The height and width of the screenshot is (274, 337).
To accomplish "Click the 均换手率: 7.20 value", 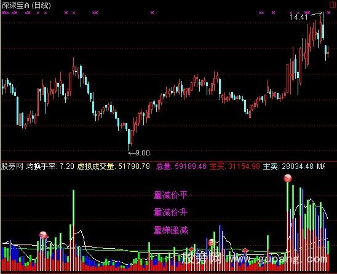I will pos(50,166).
